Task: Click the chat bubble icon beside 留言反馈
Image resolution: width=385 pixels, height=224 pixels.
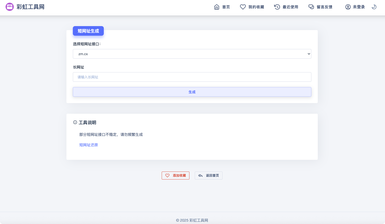Action: point(311,7)
